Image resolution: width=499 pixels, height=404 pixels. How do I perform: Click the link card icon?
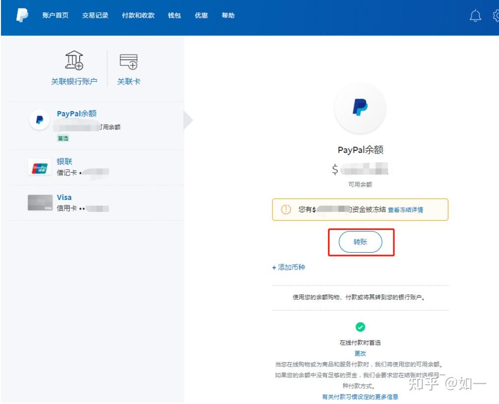pyautogui.click(x=129, y=61)
